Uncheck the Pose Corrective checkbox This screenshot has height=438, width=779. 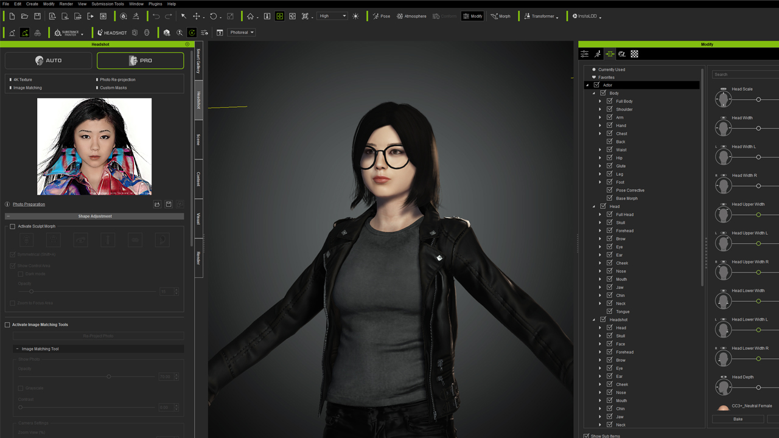coord(609,190)
